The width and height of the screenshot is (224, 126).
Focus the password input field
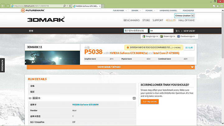pyautogui.click(x=161, y=31)
